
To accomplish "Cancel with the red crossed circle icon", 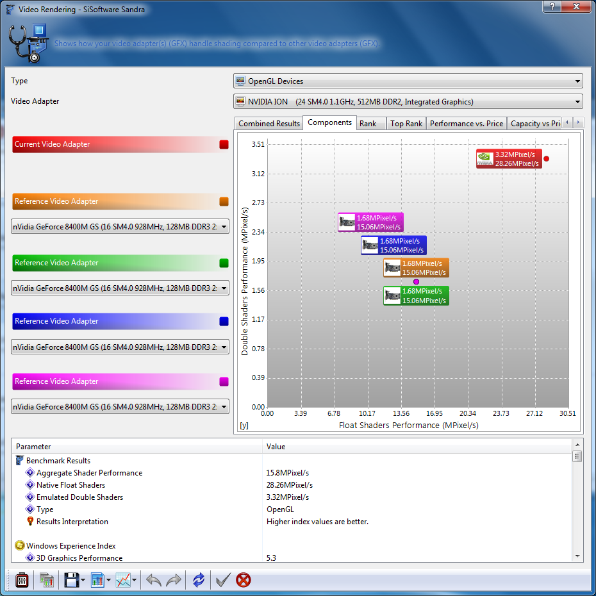I will [244, 581].
